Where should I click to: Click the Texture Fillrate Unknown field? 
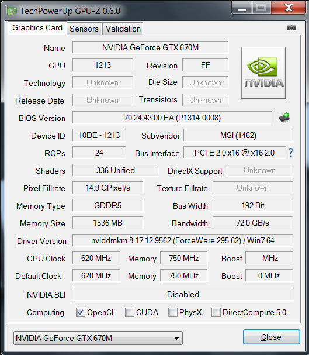(253, 188)
